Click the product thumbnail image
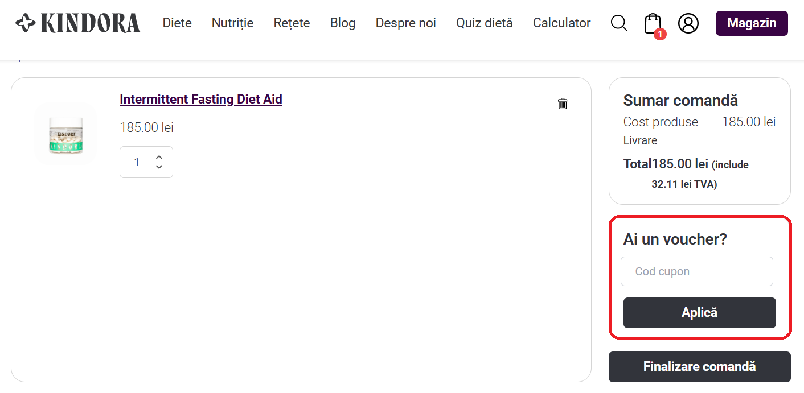Image resolution: width=804 pixels, height=393 pixels. pyautogui.click(x=65, y=134)
